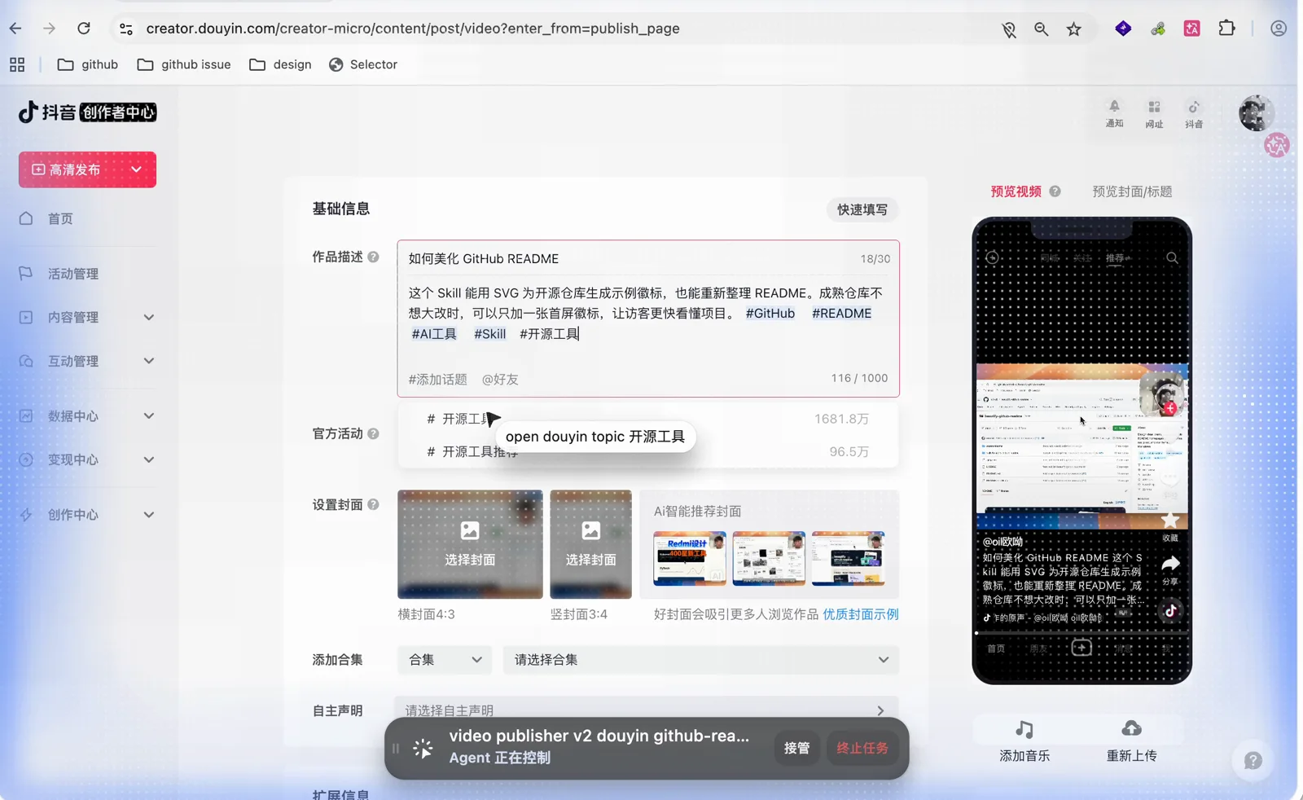
Task: Click 终止任务 to stop the agent
Action: (862, 748)
